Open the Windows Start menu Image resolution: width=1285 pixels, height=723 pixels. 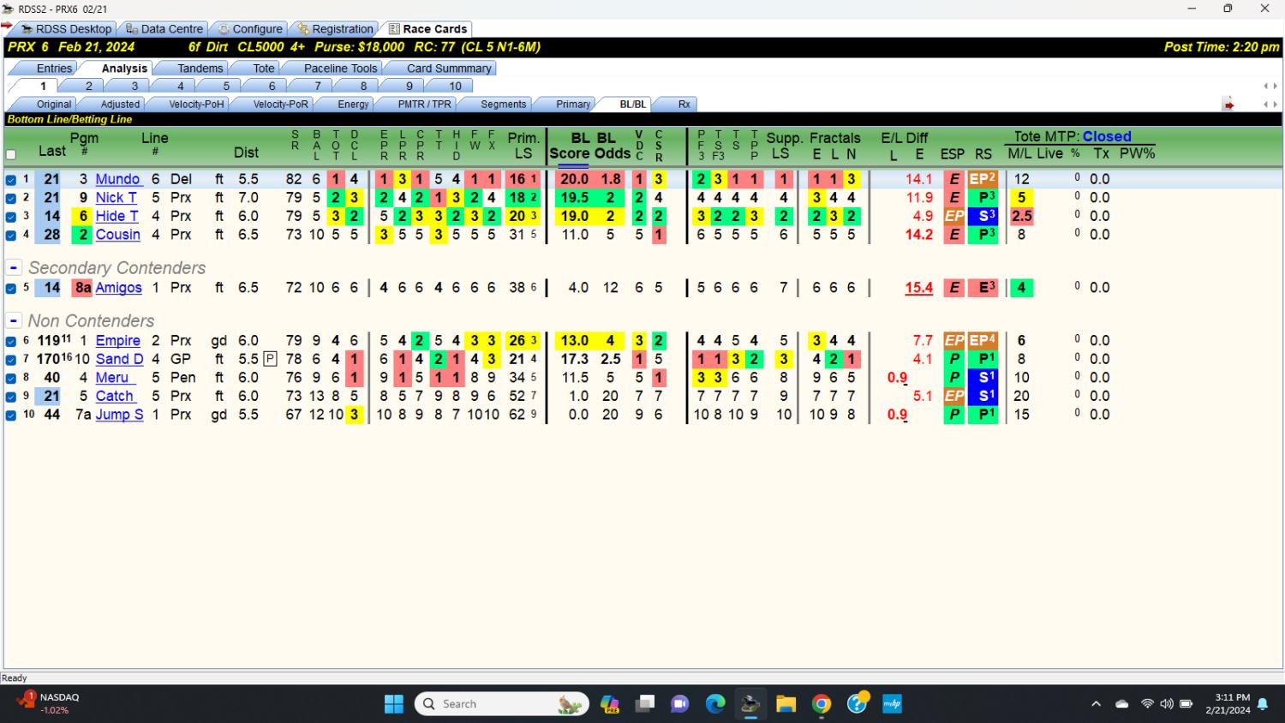394,704
